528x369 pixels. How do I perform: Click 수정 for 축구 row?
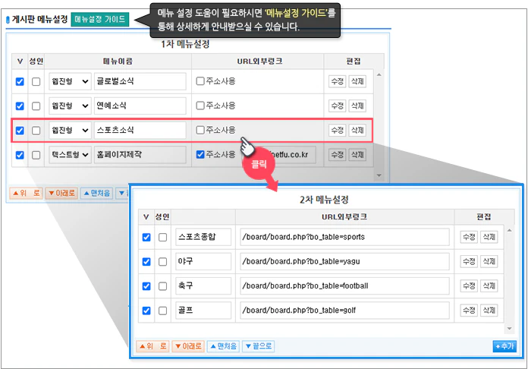click(x=469, y=285)
